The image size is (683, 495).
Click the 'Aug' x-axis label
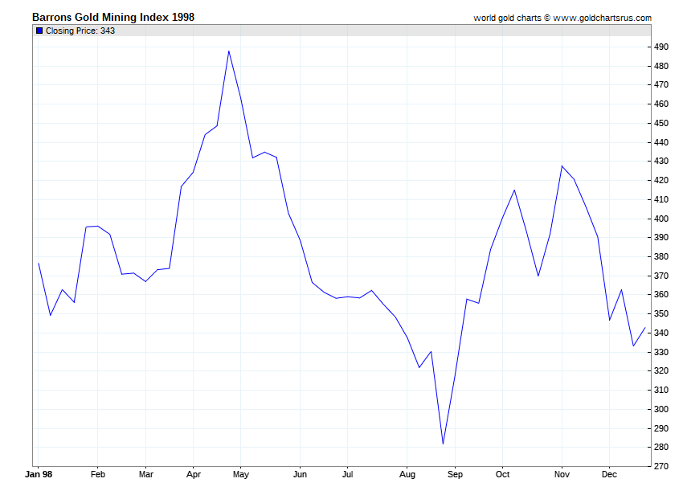[x=407, y=474]
